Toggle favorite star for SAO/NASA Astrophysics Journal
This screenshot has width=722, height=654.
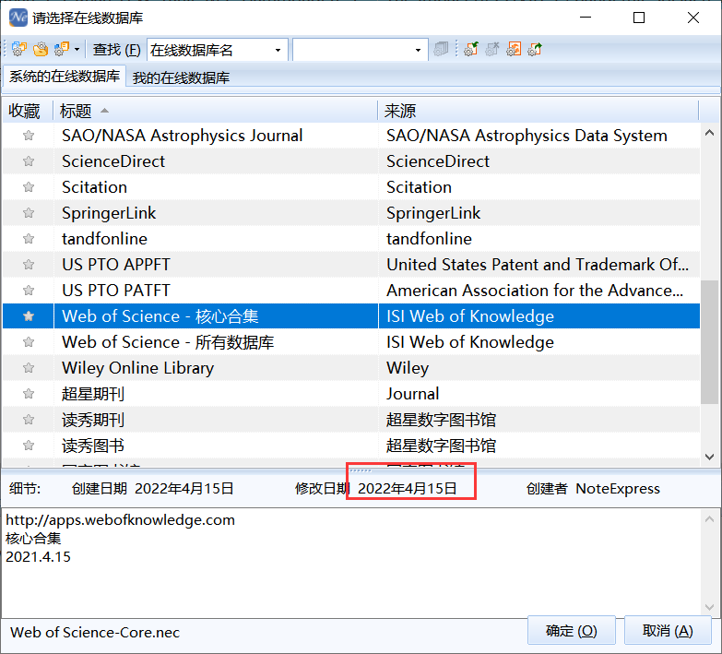coord(29,136)
